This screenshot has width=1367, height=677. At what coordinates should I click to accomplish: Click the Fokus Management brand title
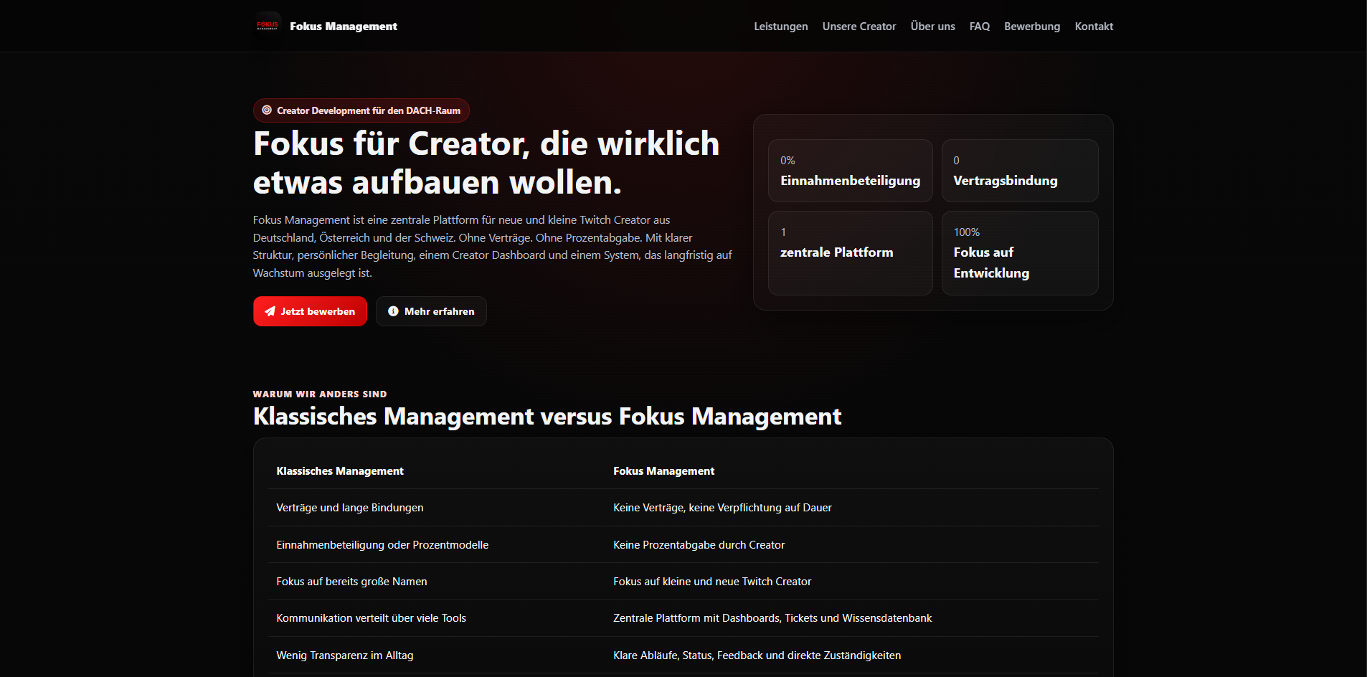coord(344,27)
